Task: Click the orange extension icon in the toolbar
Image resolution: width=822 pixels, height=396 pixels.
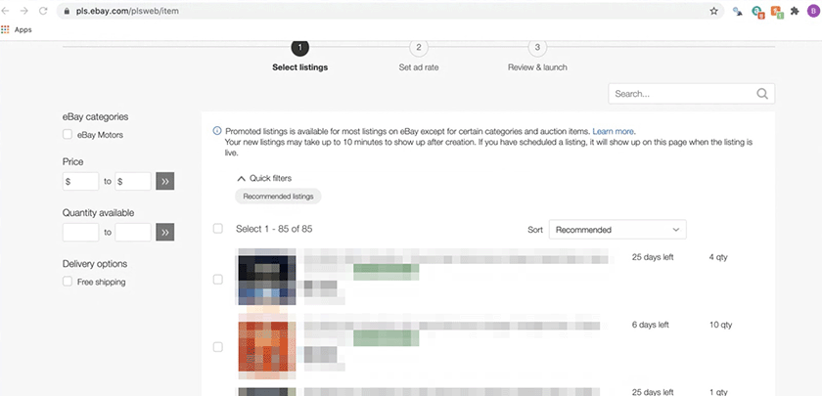Action: click(777, 11)
